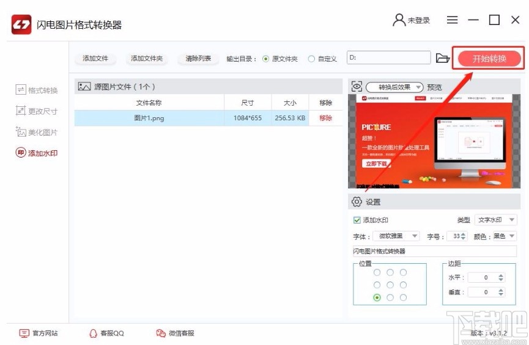Switch to 格式转换 mode
Image resolution: width=529 pixels, height=345 pixels.
tap(37, 90)
